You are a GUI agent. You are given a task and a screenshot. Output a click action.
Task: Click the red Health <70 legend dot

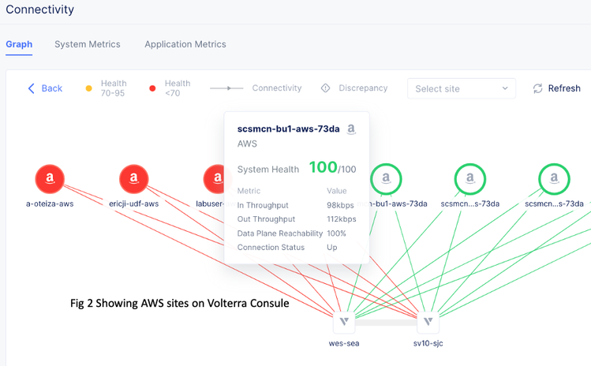coord(153,88)
